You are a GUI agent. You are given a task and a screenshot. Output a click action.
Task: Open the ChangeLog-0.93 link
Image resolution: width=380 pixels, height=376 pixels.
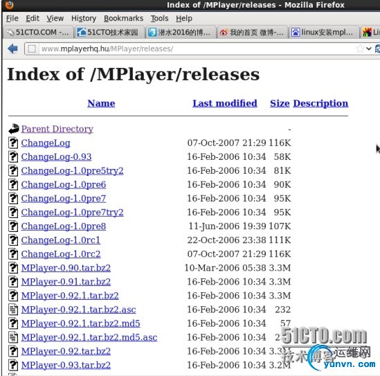56,157
